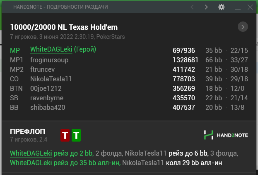Select player ftruncev in MP2
The image size is (258, 175).
tap(42, 69)
